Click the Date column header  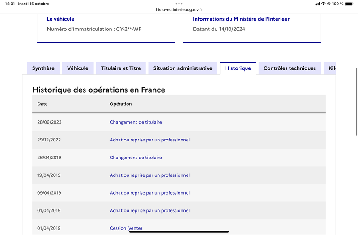(x=43, y=104)
